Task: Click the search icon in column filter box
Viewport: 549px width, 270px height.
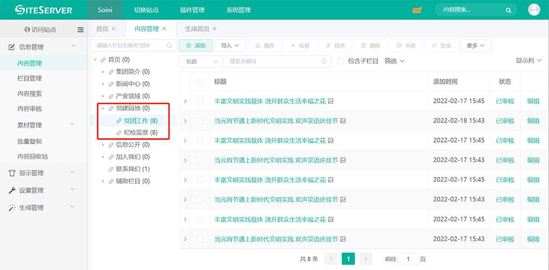Action: pos(169,46)
